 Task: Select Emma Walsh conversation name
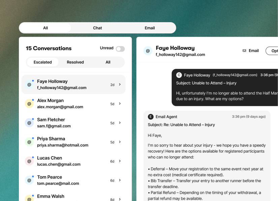pyautogui.click(x=51, y=196)
